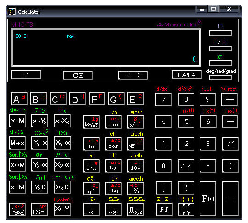The width and height of the screenshot is (248, 223).
Task: Click the logxY logarithm key
Action: [x=91, y=122]
